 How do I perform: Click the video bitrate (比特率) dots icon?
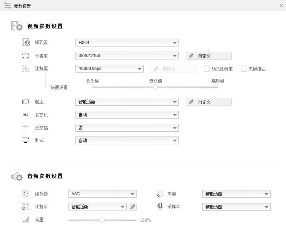[25, 69]
